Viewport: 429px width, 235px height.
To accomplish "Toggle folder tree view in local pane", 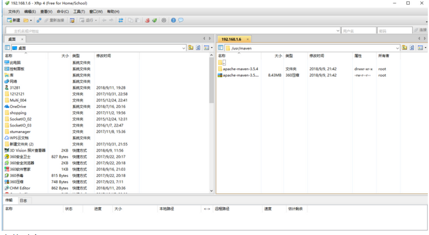I will point(7,48).
